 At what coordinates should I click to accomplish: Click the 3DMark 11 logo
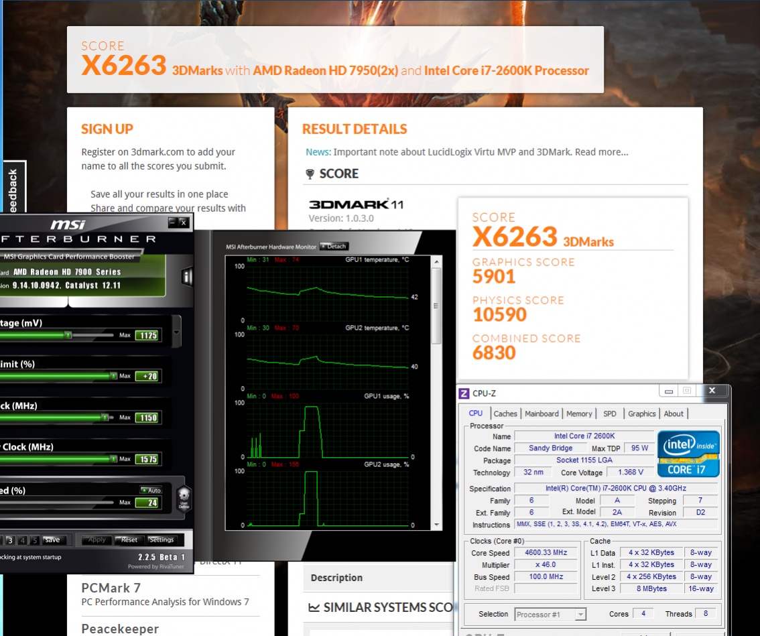pyautogui.click(x=357, y=204)
